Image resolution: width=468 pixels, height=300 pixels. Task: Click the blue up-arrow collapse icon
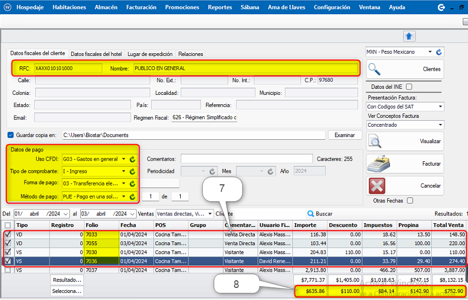point(409,36)
